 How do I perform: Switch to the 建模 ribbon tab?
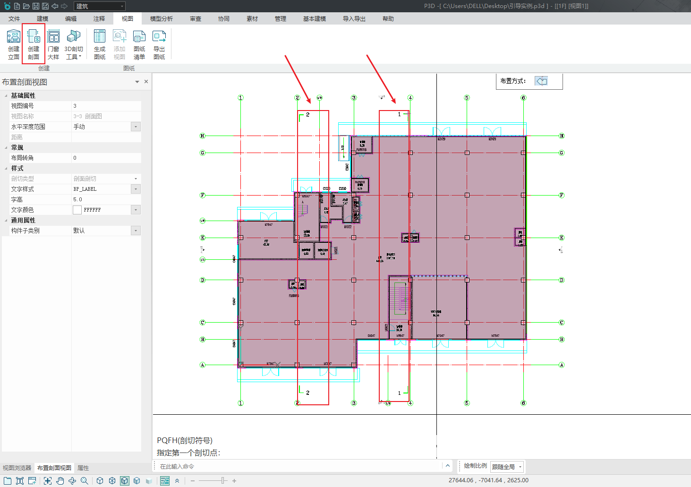pos(43,19)
